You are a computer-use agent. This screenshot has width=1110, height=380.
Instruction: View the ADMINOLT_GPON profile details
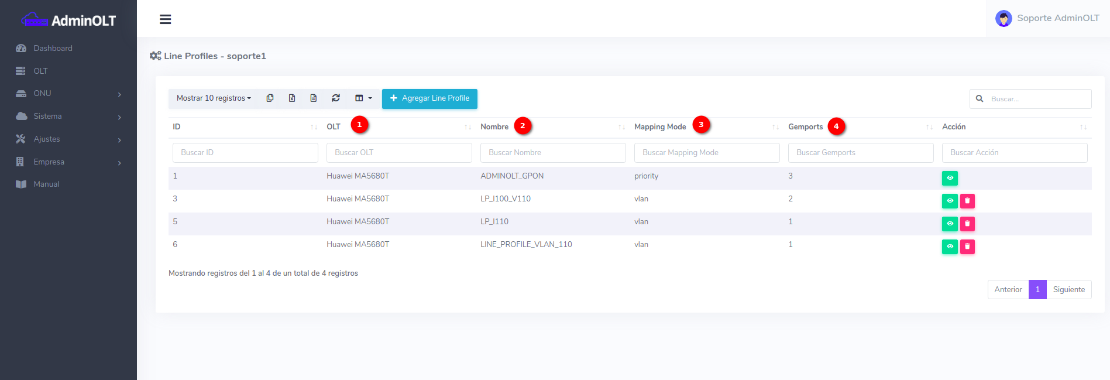pyautogui.click(x=950, y=178)
